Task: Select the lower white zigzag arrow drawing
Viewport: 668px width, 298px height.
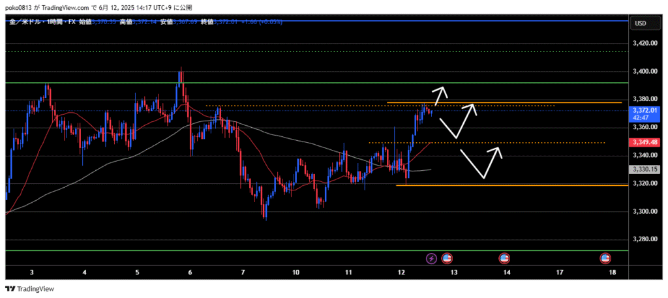Action: pos(483,162)
